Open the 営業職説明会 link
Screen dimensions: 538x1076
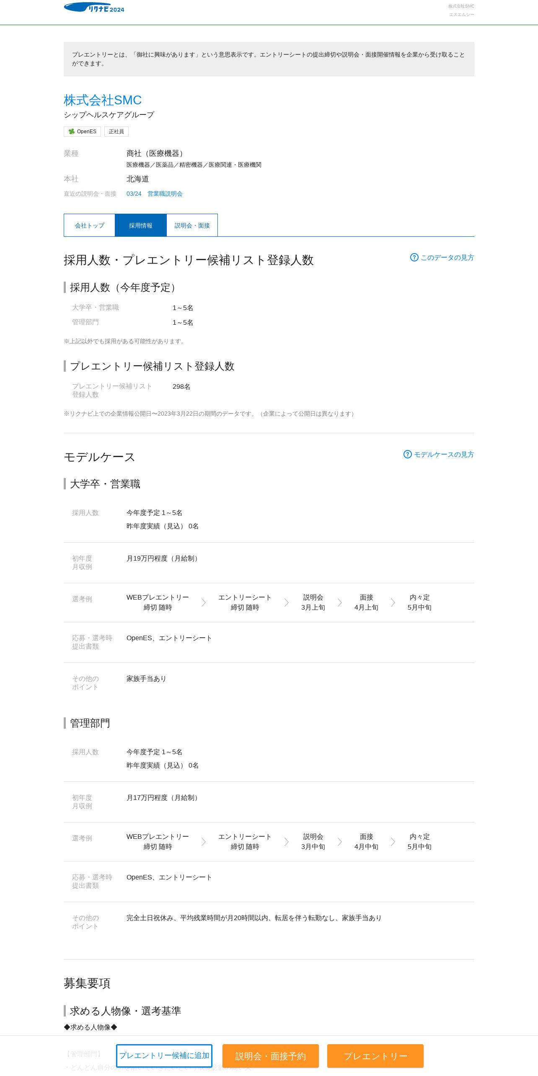(165, 194)
